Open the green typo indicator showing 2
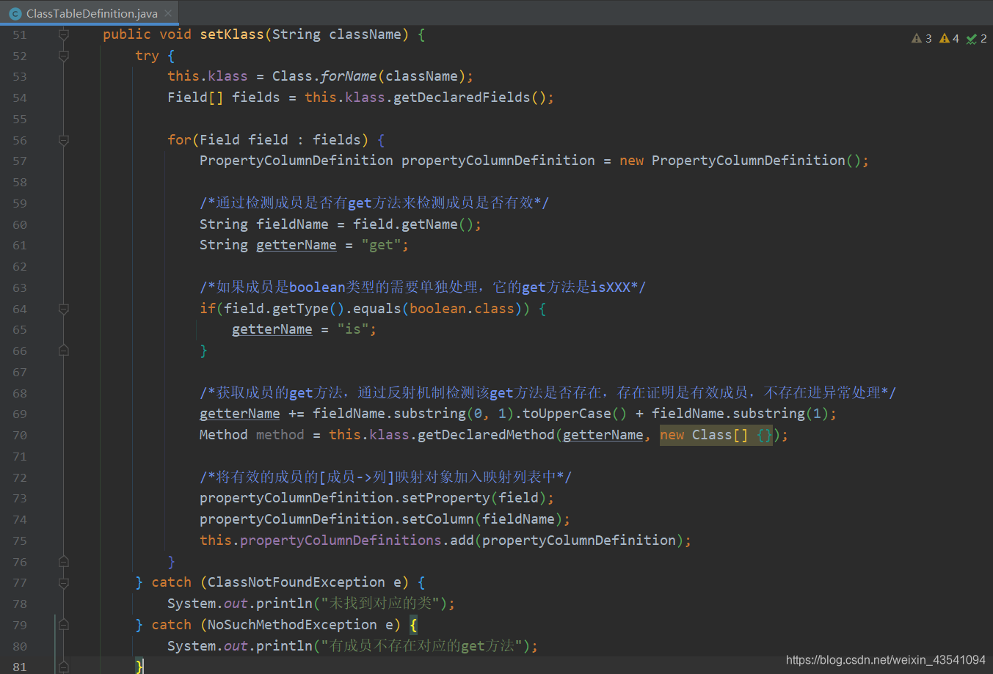Screen dimensions: 993x674 pyautogui.click(x=977, y=38)
